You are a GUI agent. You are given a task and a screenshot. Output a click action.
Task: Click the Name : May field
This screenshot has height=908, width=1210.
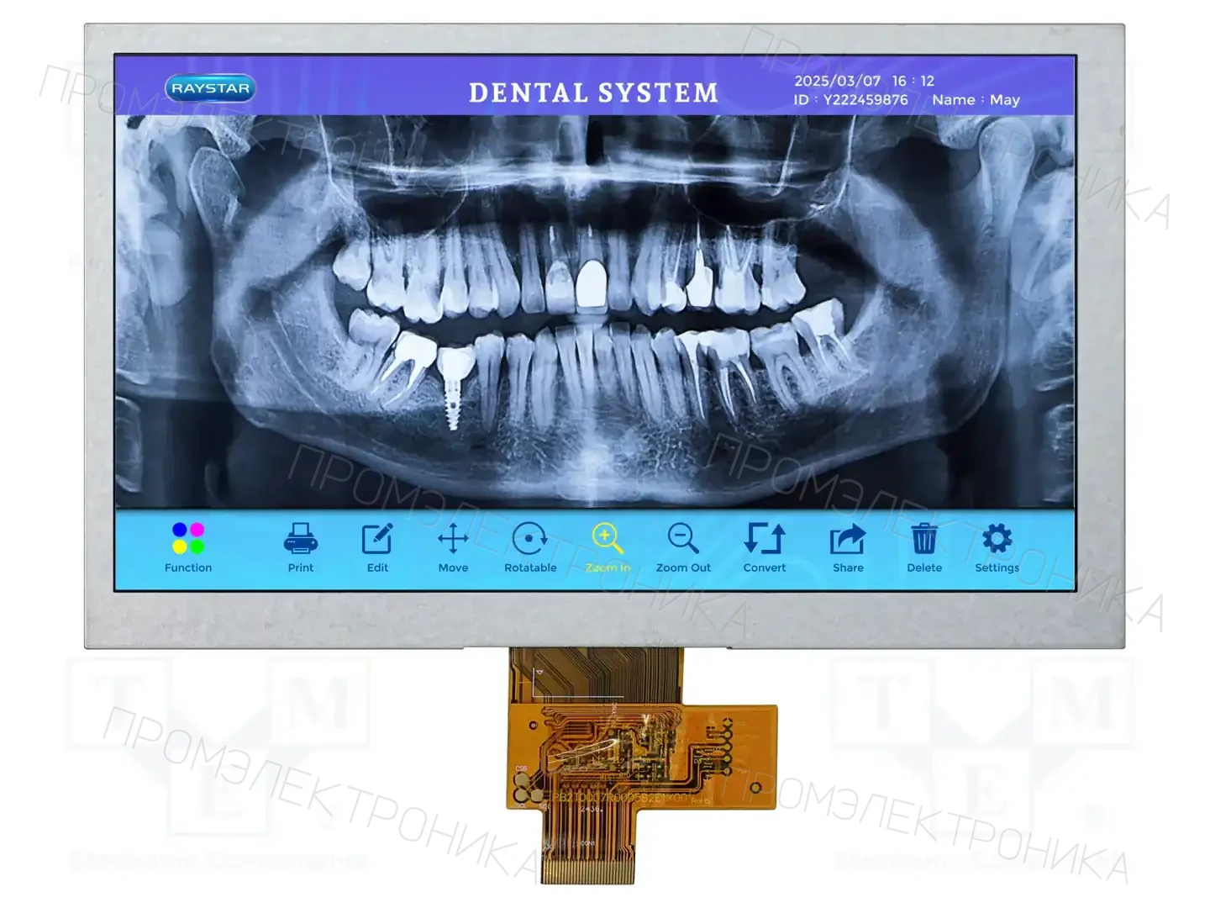coord(976,100)
